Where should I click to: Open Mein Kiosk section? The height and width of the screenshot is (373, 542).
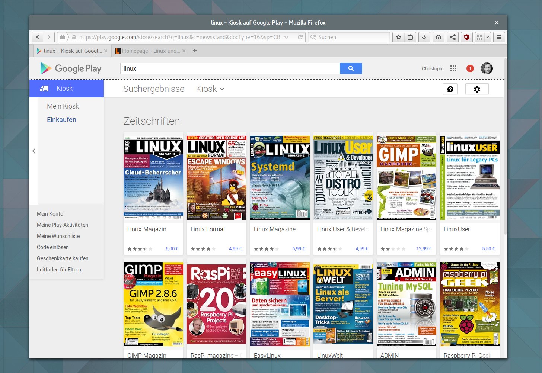(63, 106)
